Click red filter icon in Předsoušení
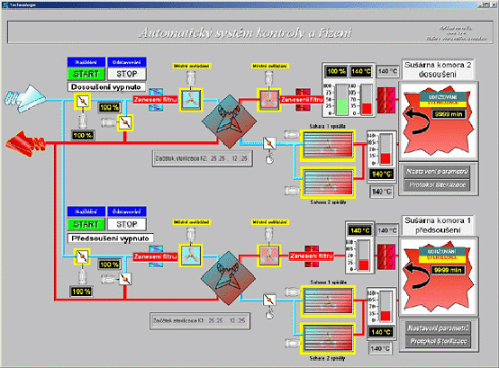This screenshot has width=499, height=368. [x=312, y=256]
